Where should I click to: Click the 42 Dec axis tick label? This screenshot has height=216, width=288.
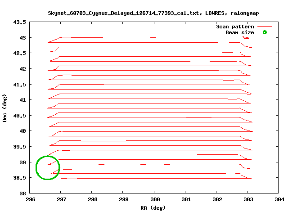(x=23, y=69)
